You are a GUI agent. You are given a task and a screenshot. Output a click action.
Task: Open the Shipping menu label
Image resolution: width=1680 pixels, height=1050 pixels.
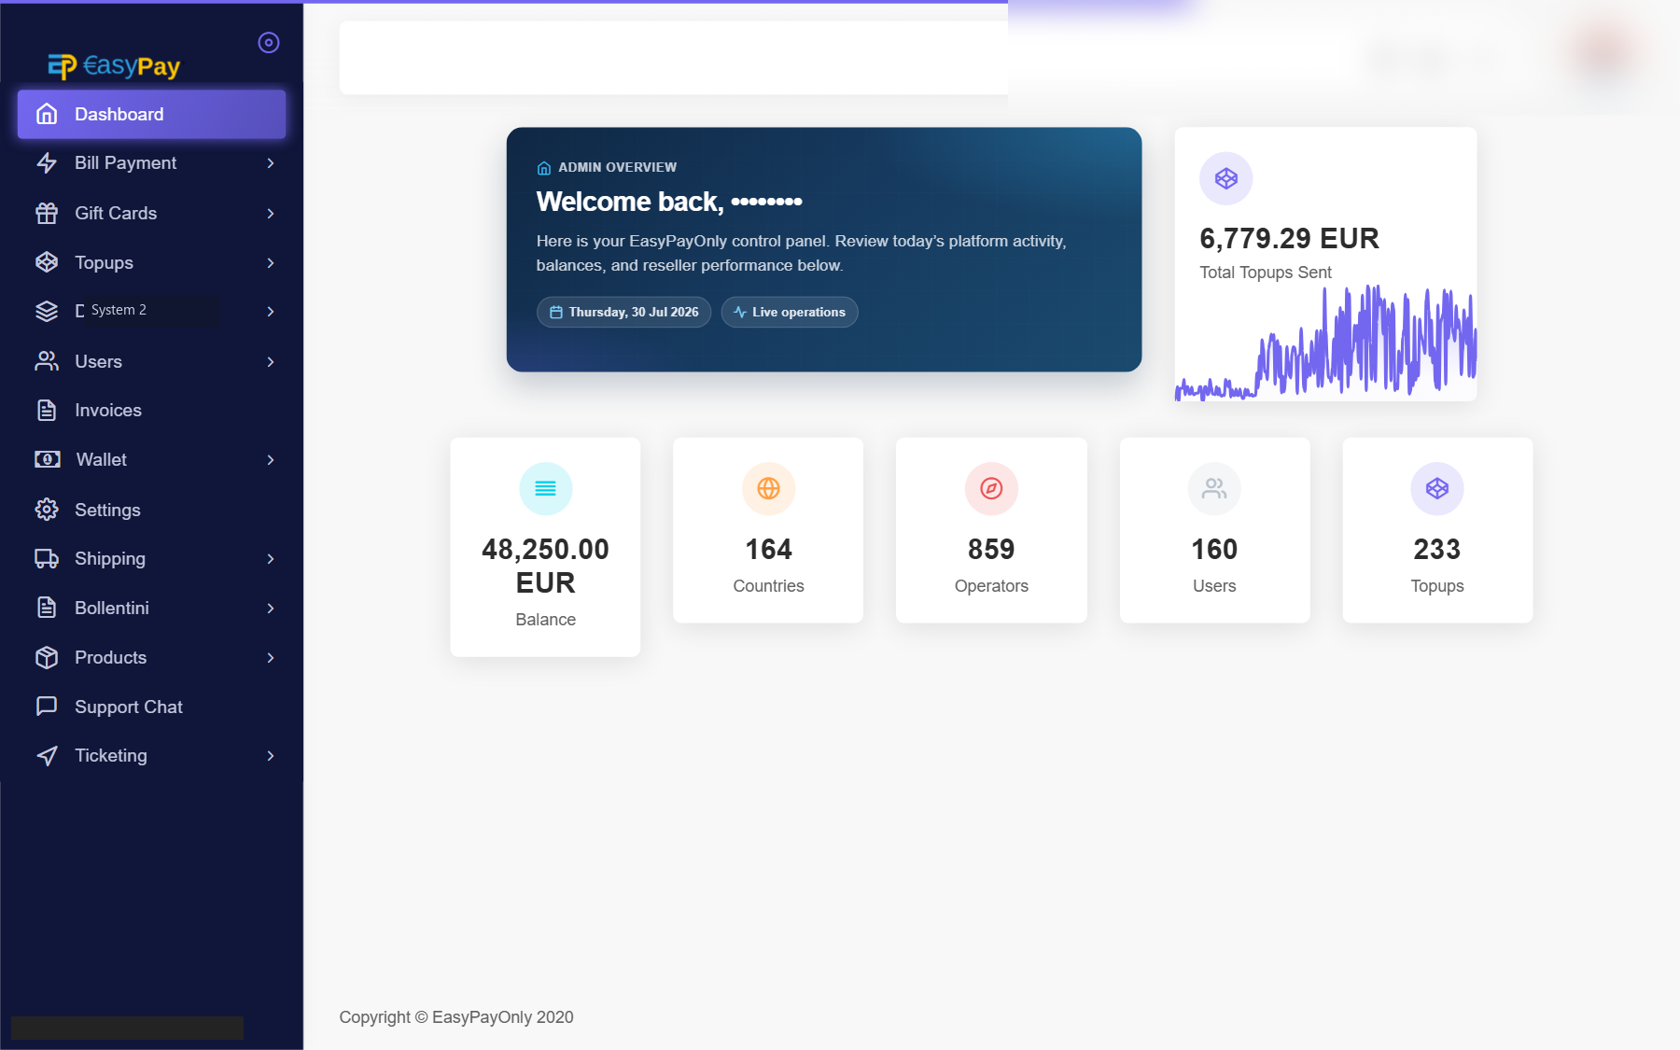110,558
